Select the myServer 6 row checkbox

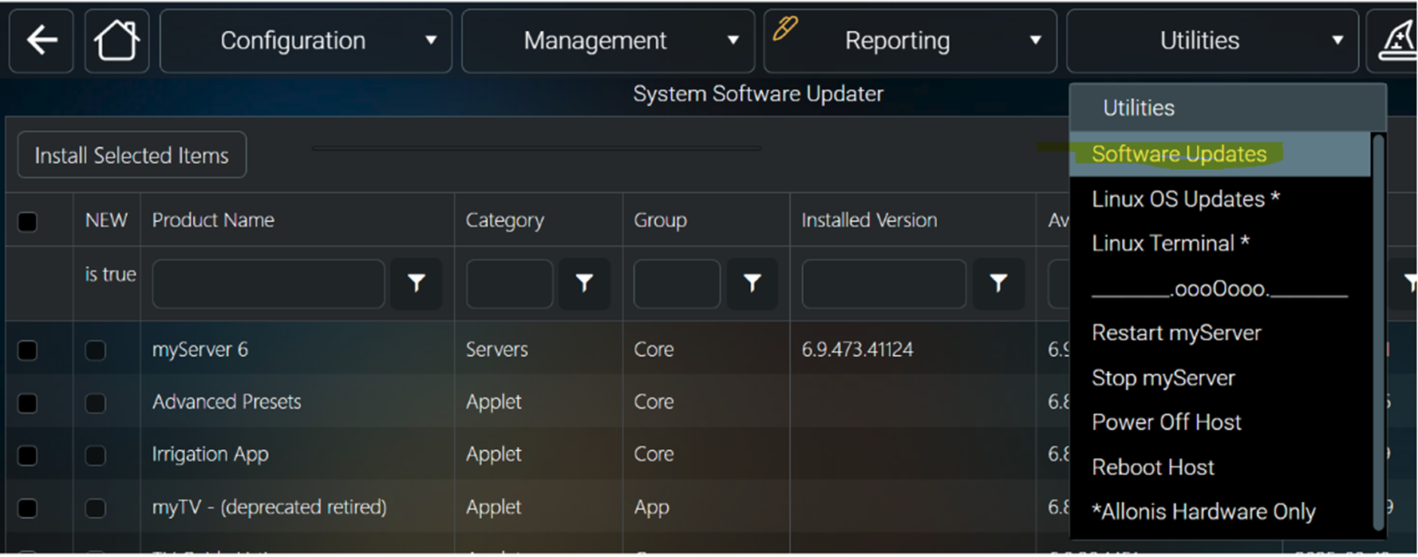[x=27, y=350]
